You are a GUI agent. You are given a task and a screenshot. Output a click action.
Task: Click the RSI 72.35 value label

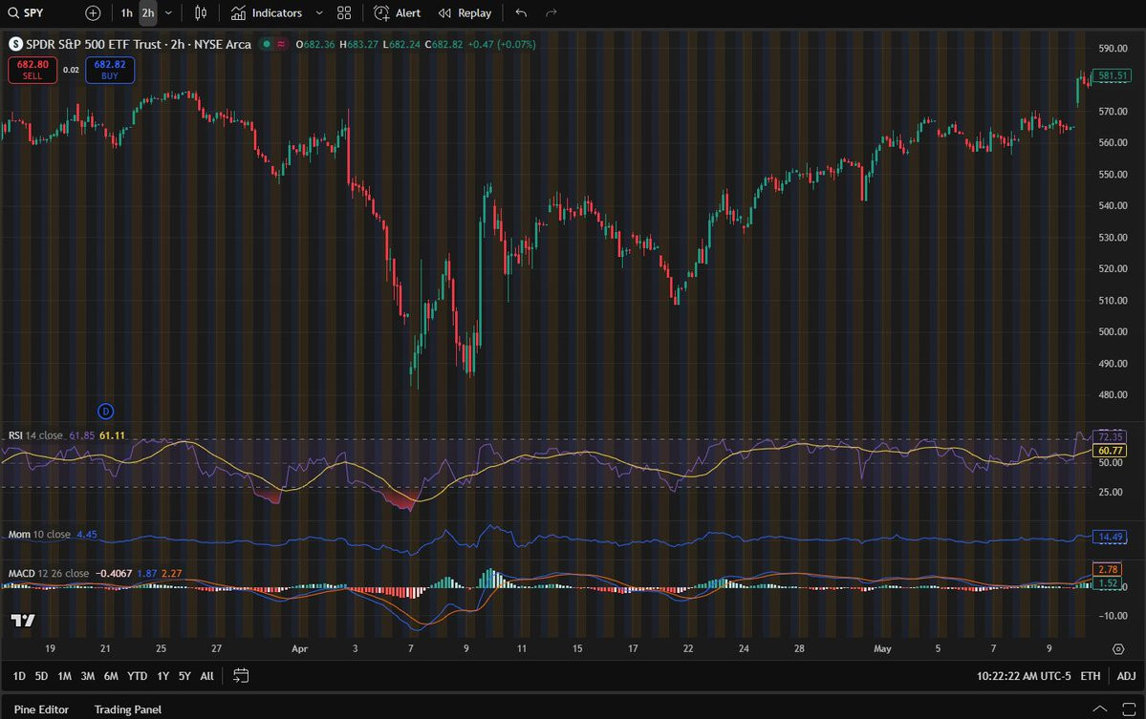pyautogui.click(x=1111, y=437)
